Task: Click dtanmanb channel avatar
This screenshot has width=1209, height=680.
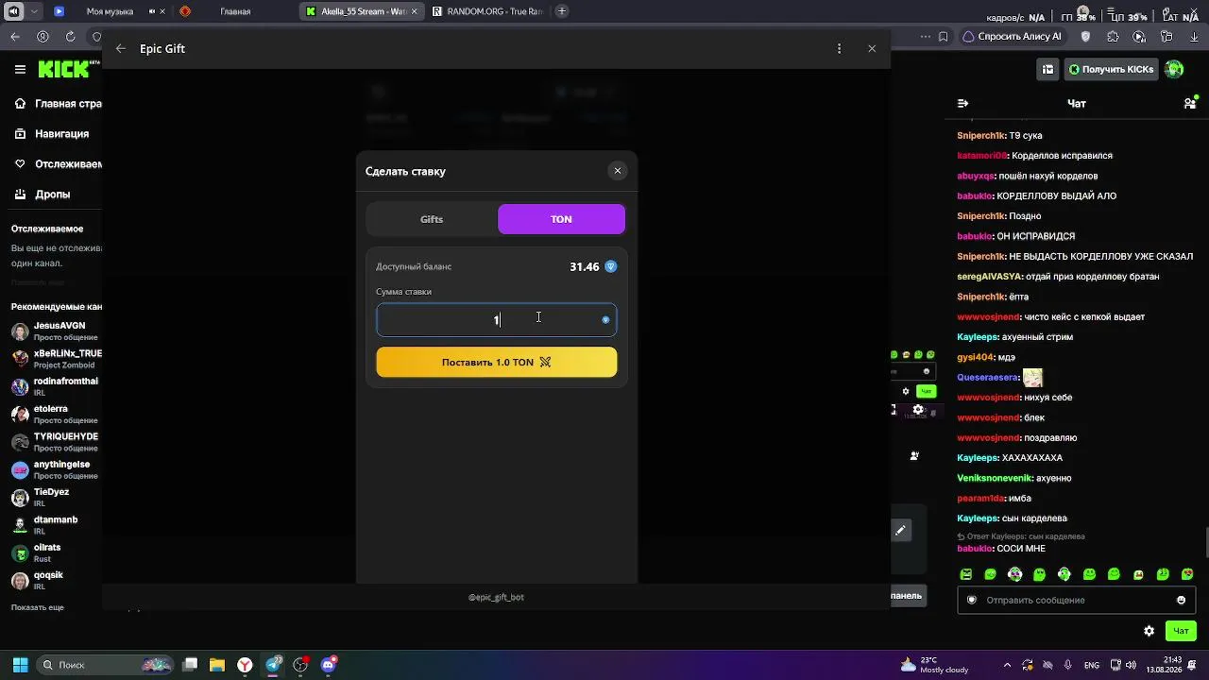Action: tap(20, 525)
